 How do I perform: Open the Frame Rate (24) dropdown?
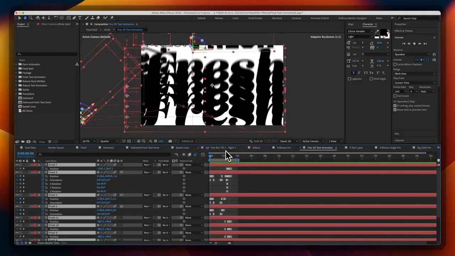pyautogui.click(x=401, y=91)
